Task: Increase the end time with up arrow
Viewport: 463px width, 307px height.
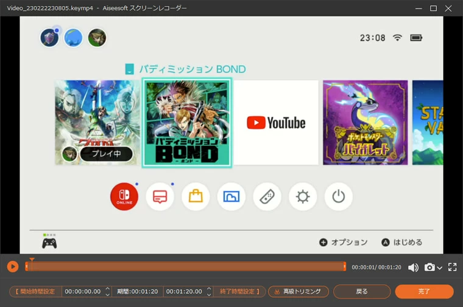Action: [209, 288]
